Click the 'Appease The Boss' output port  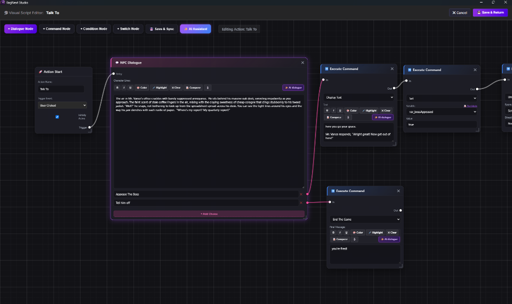coord(307,194)
